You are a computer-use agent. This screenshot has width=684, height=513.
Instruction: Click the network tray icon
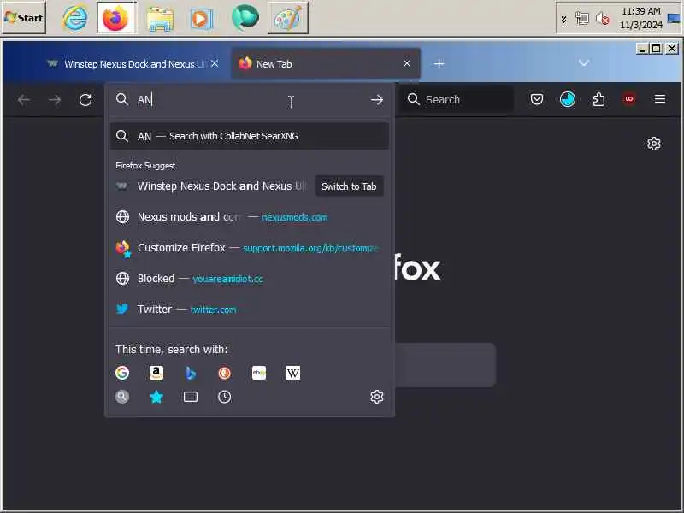pos(582,18)
